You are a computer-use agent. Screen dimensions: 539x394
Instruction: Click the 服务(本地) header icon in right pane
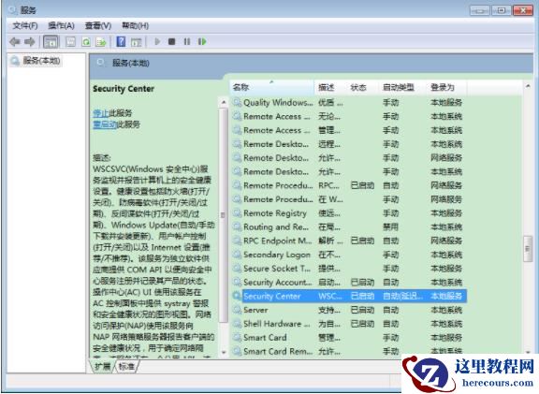100,63
